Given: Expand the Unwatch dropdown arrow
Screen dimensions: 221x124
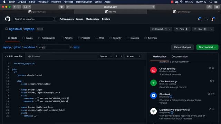Looking at the screenshot, I should point(170,29).
